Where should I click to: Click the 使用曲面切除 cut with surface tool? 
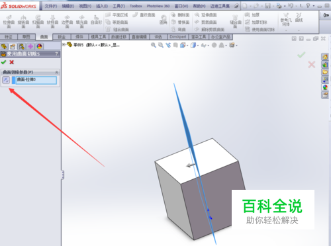click(260, 30)
